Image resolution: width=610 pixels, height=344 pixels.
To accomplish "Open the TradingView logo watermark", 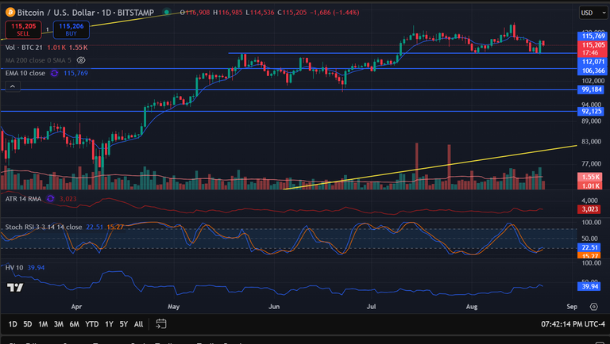I will [x=15, y=287].
